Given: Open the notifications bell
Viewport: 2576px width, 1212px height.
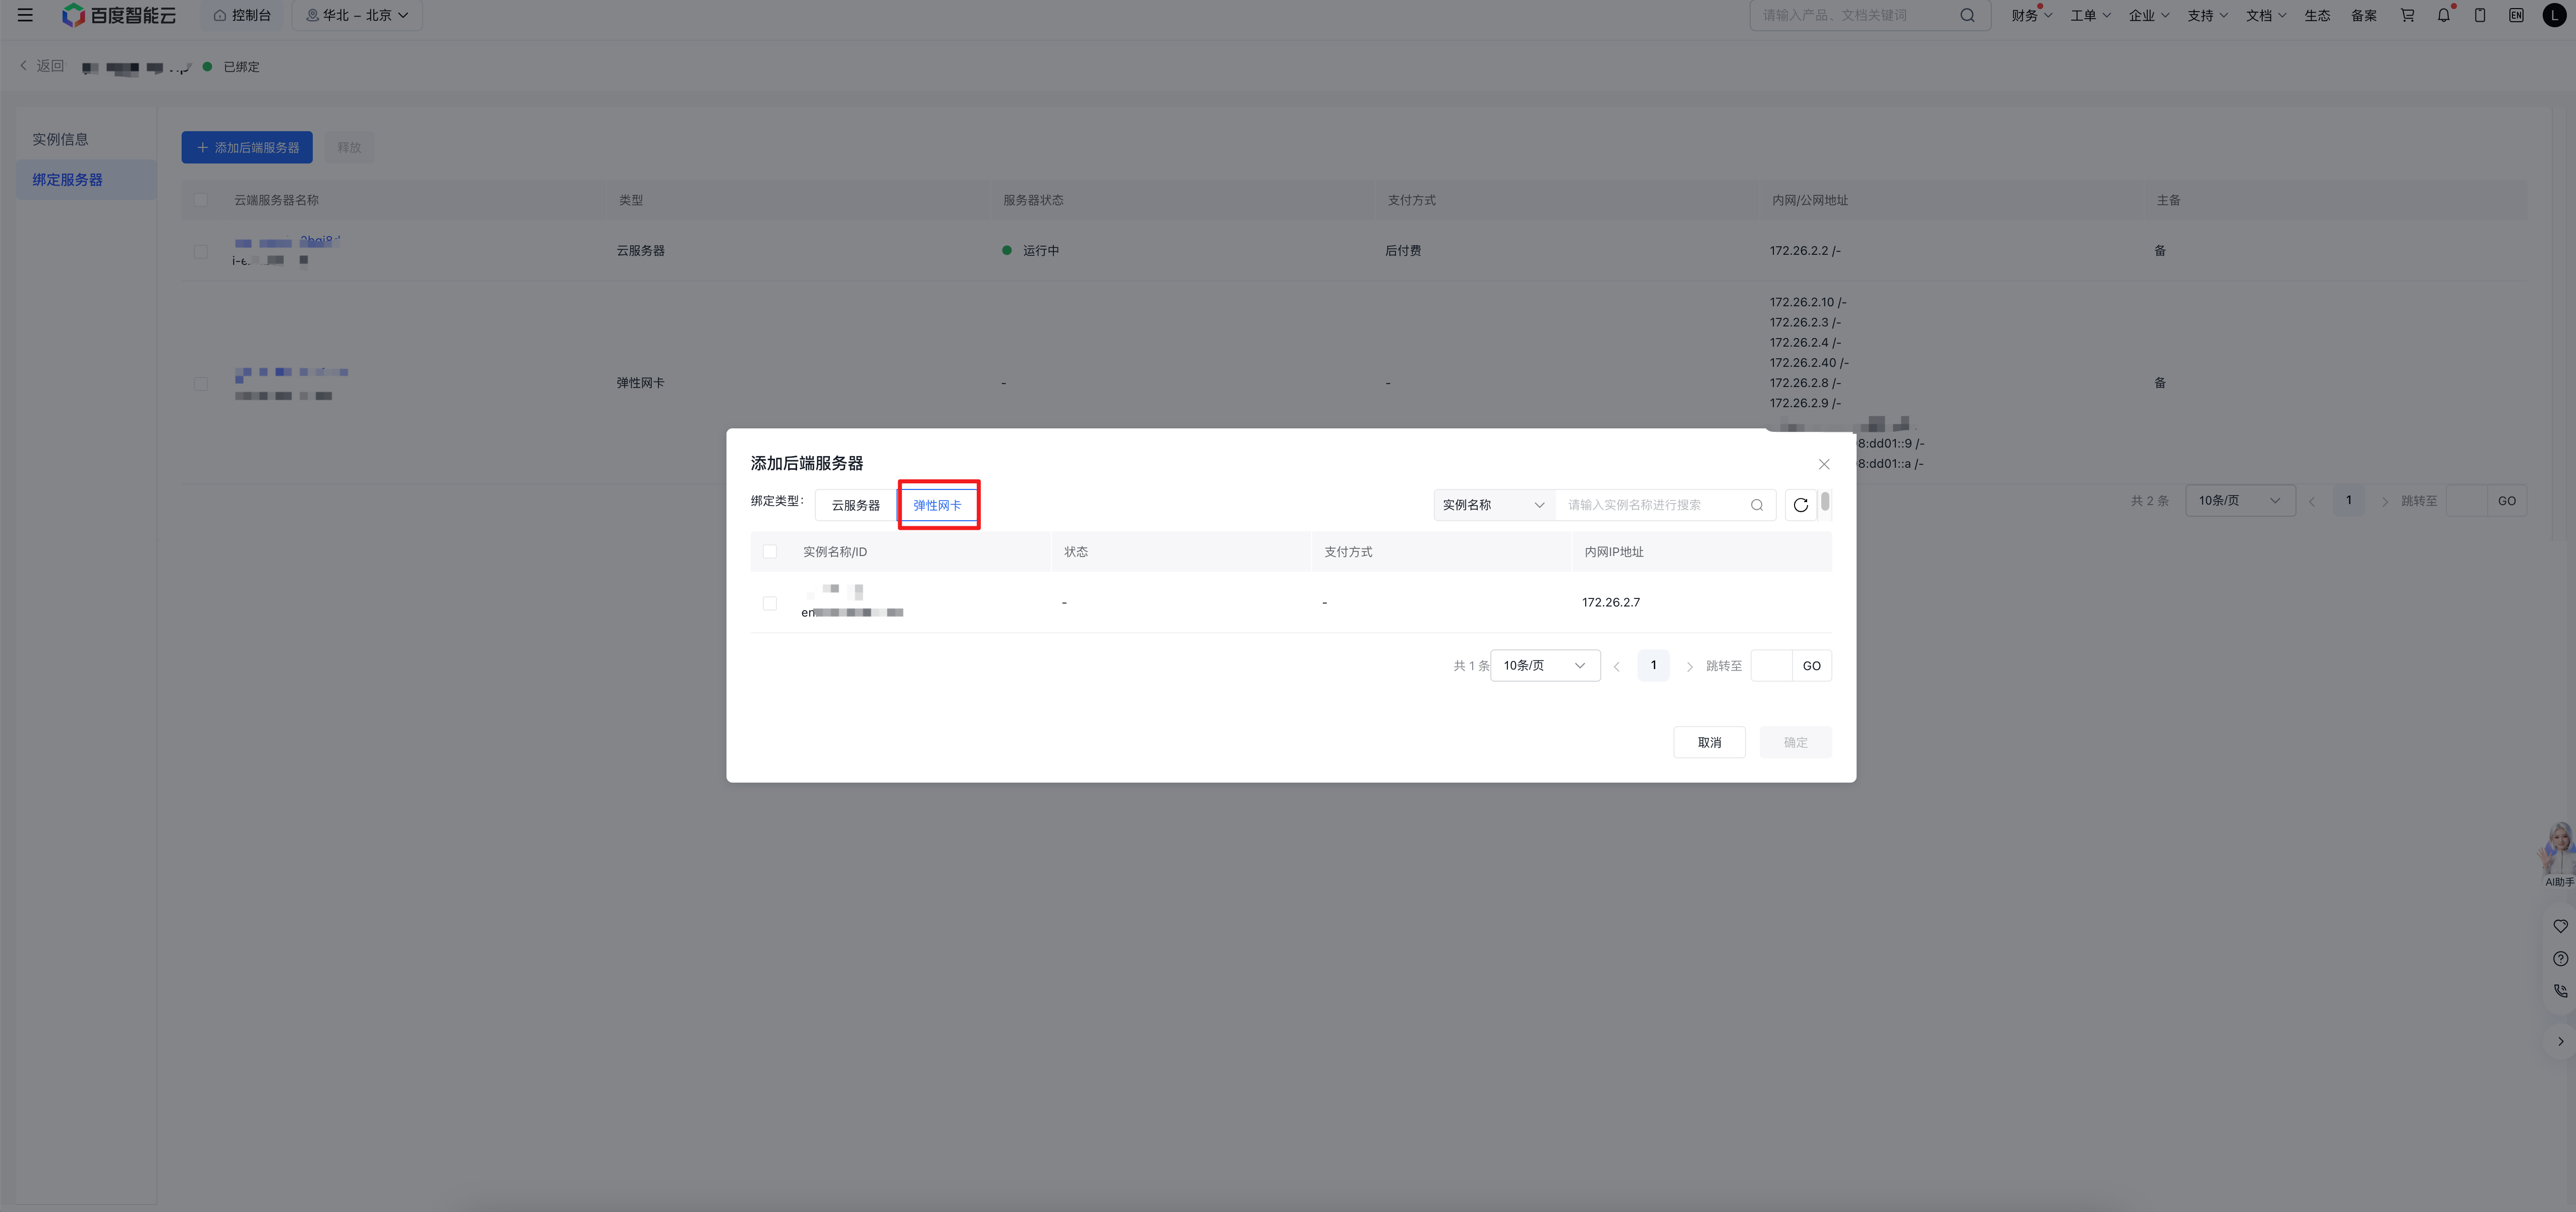Looking at the screenshot, I should [x=2444, y=15].
